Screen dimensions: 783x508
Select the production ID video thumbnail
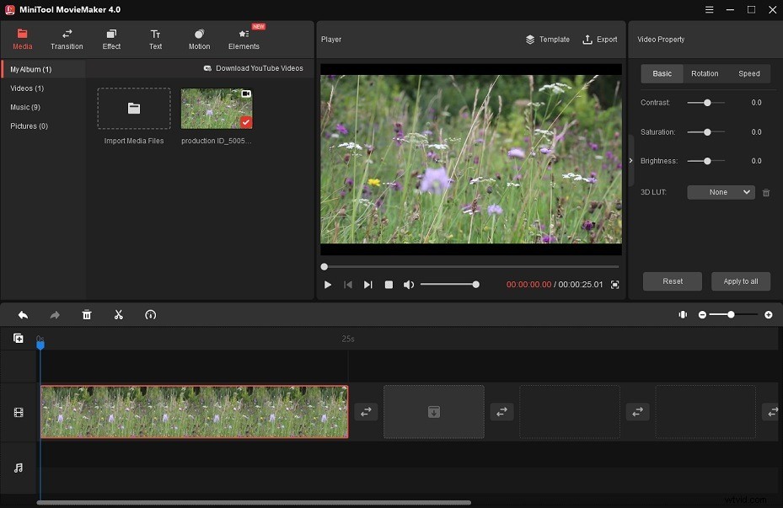(216, 108)
